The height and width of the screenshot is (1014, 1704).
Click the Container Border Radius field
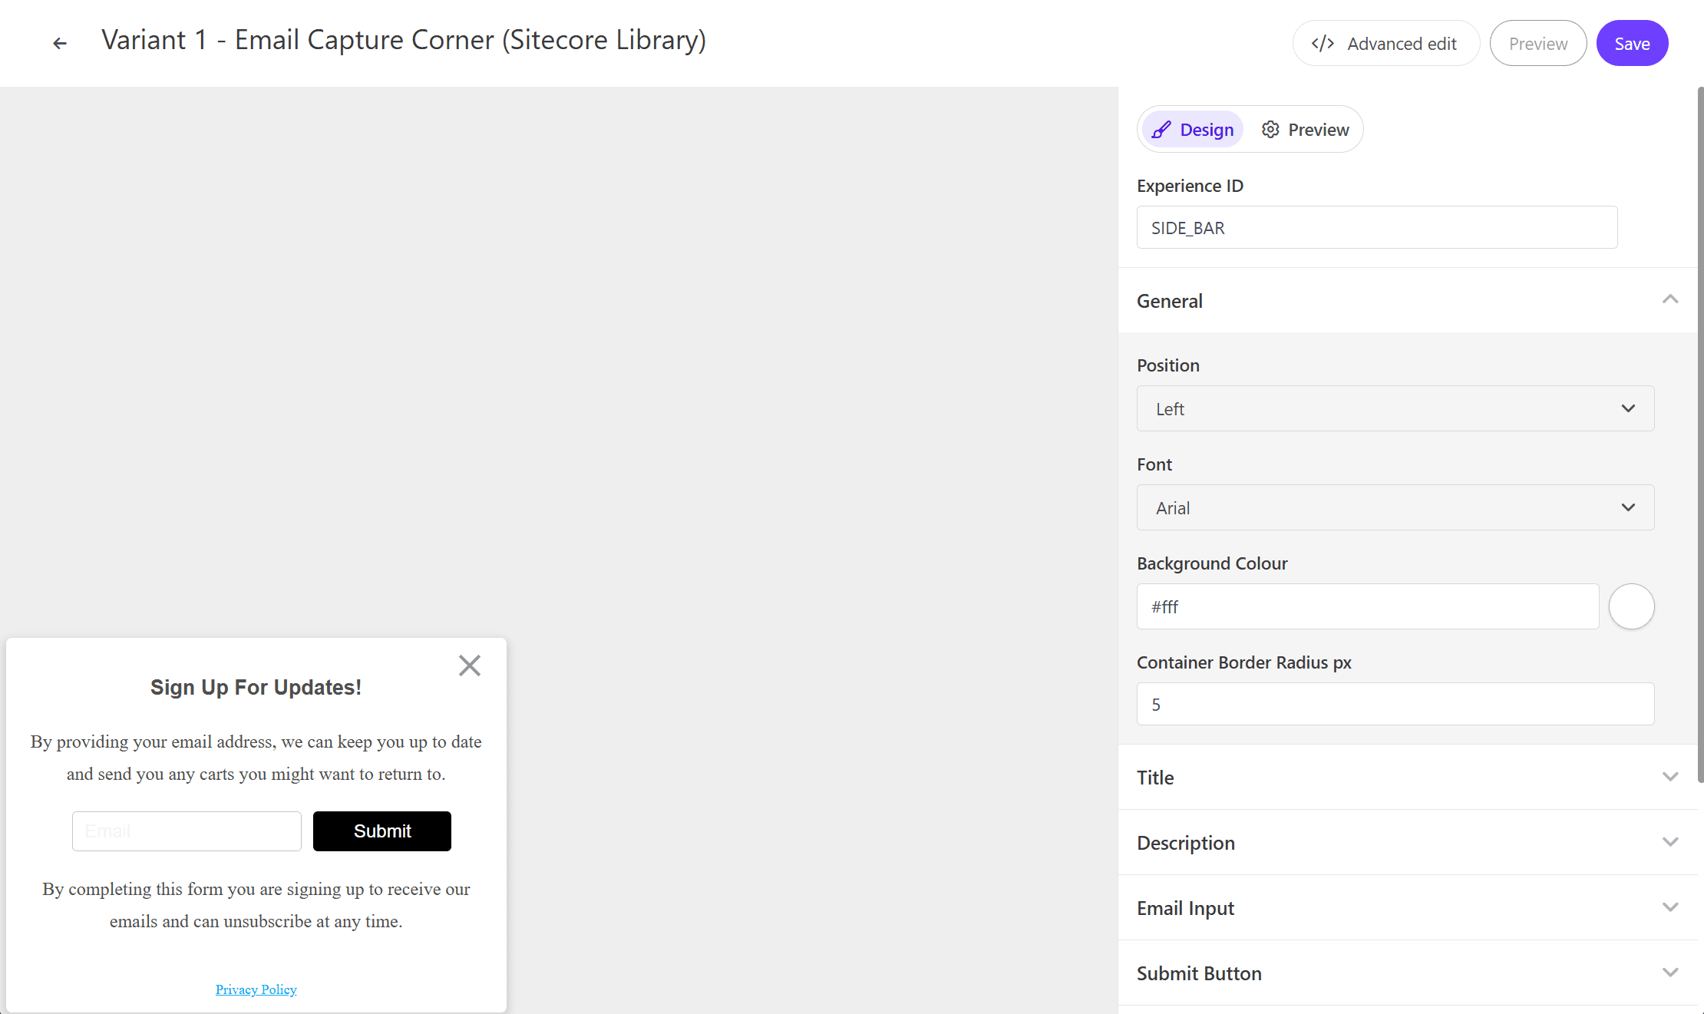(1395, 705)
